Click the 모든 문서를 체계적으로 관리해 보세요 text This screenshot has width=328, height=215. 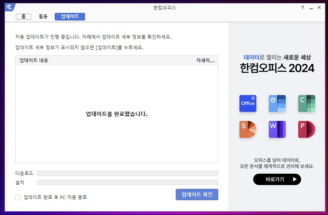pos(277,166)
